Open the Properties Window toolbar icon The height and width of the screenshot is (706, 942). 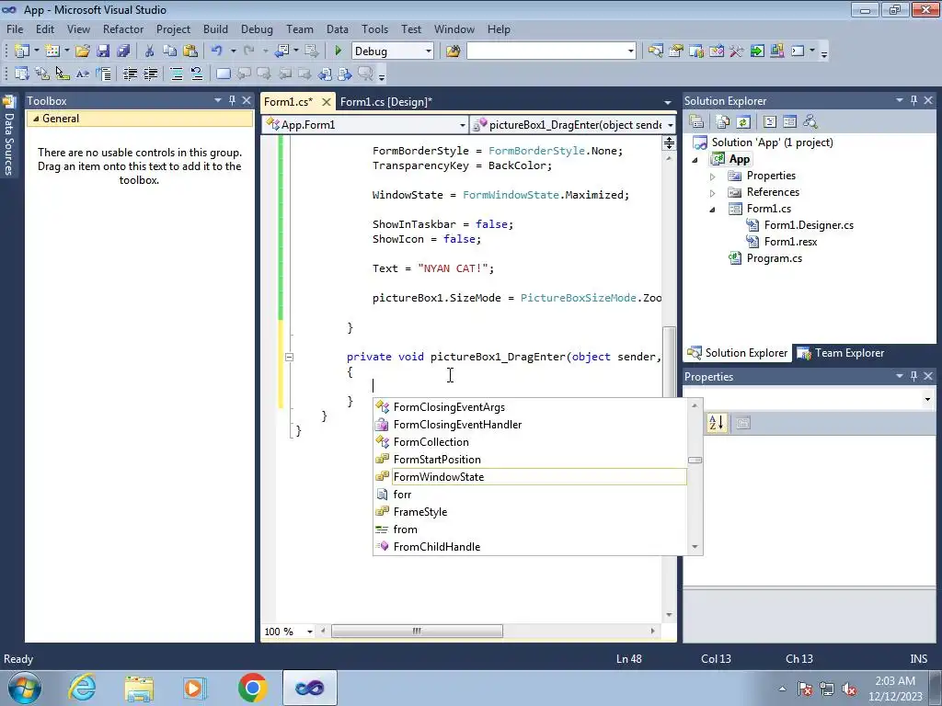click(676, 51)
